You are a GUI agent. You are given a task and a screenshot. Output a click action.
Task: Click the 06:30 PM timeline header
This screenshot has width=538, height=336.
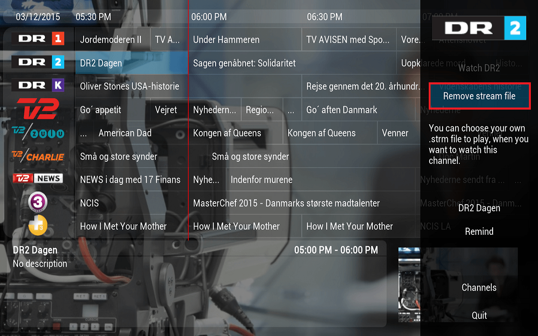pos(324,17)
